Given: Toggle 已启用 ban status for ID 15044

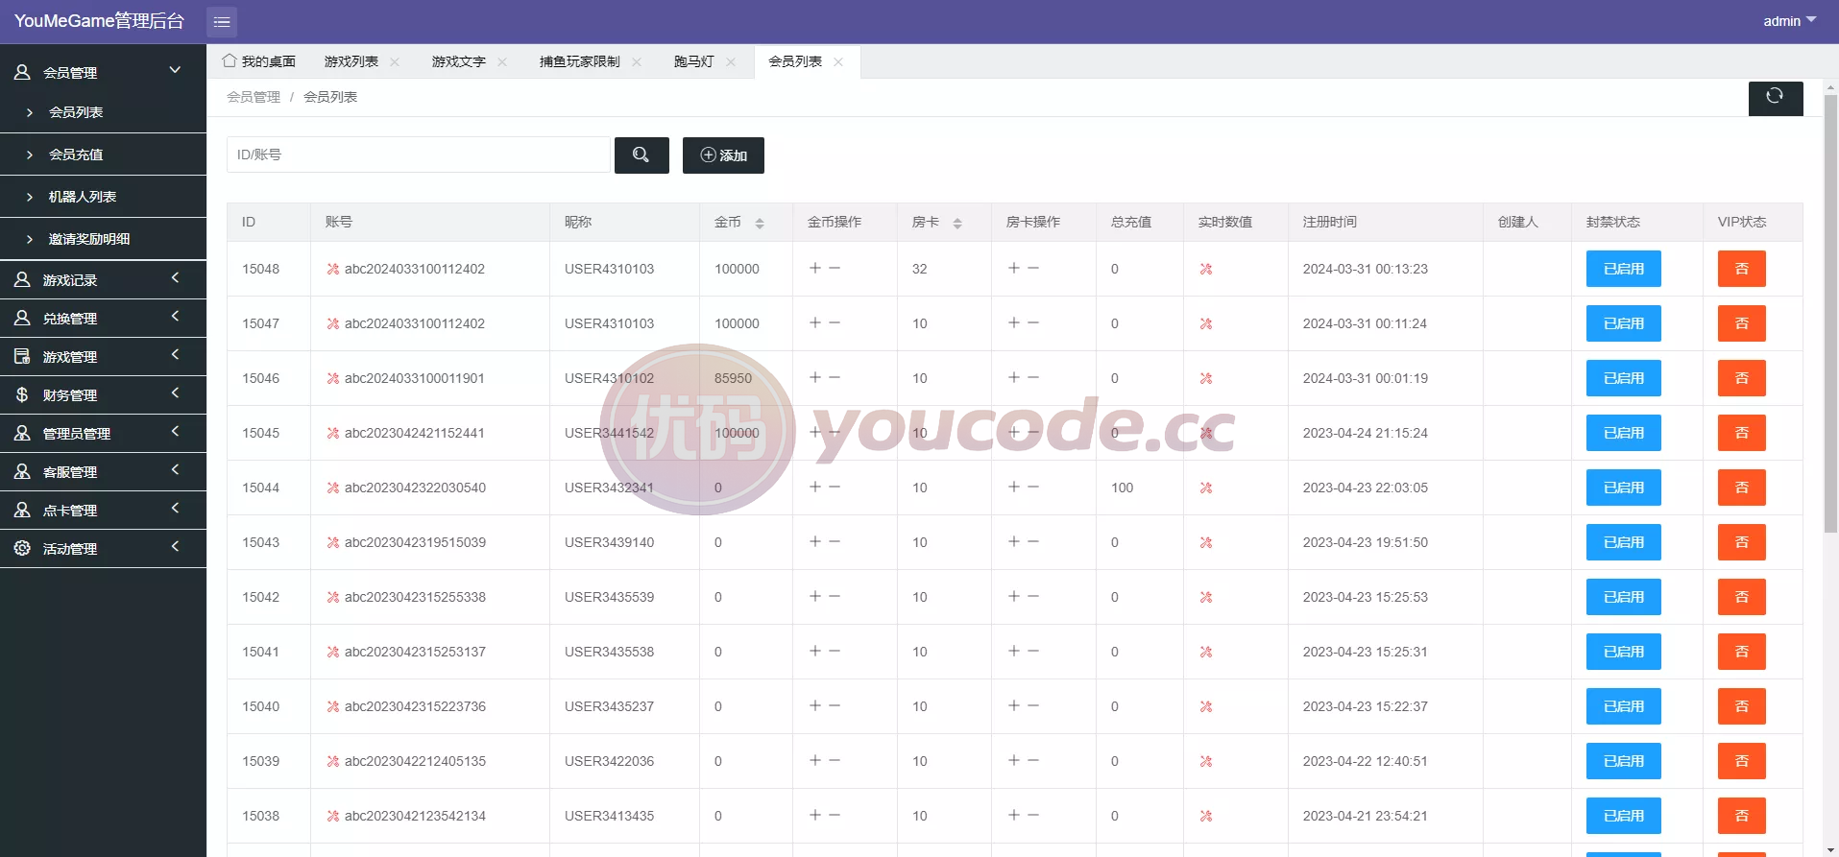Looking at the screenshot, I should [1624, 488].
